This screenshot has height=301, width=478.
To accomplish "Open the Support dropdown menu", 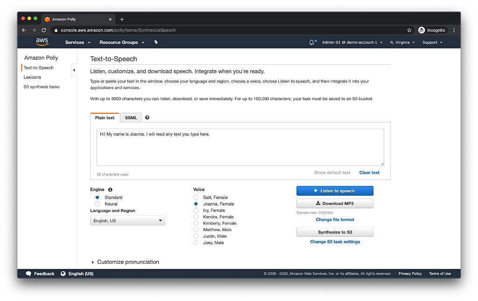I will coord(432,42).
